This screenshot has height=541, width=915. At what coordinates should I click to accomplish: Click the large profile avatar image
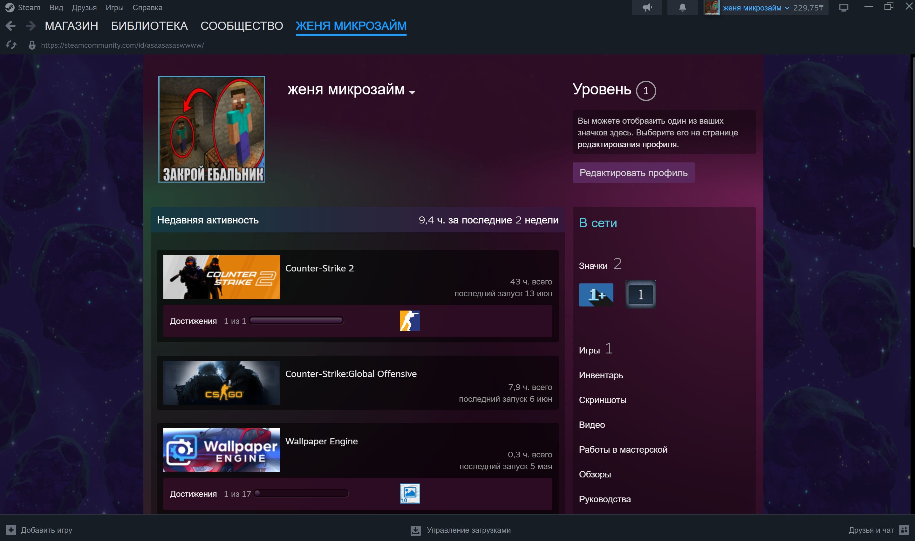[x=212, y=129]
